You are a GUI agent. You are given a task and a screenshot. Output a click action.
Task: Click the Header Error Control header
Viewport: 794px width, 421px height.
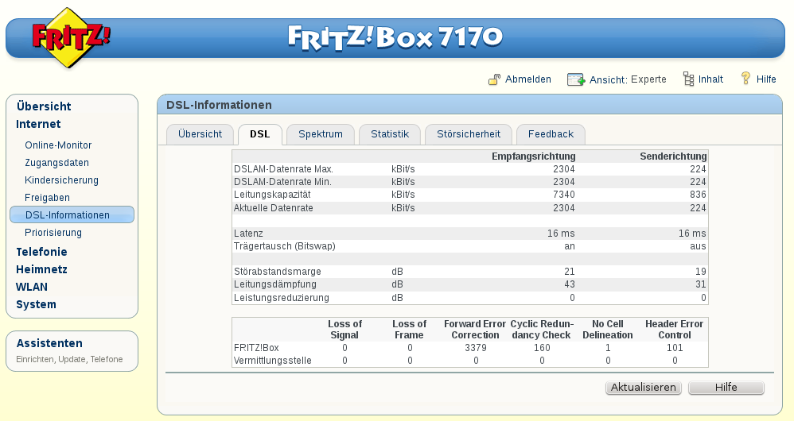coord(674,330)
